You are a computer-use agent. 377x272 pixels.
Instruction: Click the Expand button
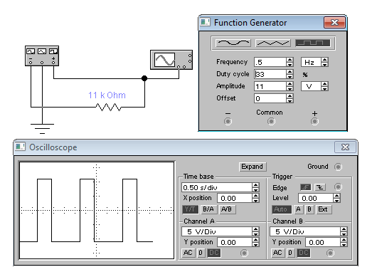pyautogui.click(x=253, y=167)
